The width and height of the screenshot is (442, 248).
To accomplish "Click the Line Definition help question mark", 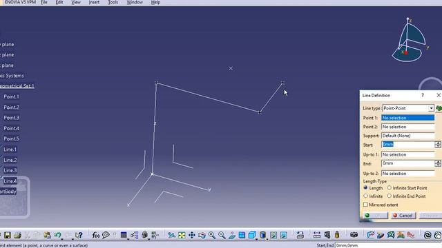I will point(423,95).
